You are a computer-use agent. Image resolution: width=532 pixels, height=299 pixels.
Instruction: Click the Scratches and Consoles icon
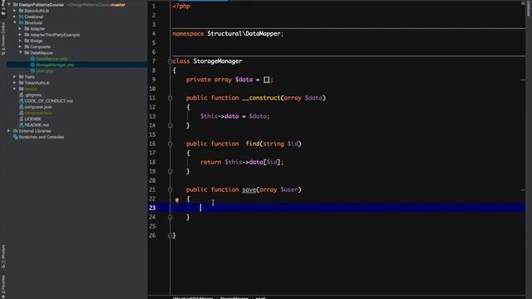coord(16,137)
